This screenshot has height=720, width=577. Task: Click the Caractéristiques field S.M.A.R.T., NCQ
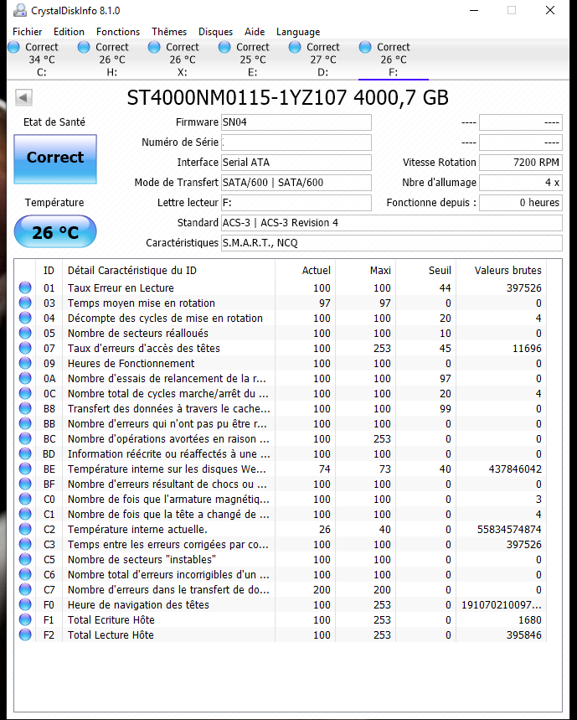click(392, 243)
